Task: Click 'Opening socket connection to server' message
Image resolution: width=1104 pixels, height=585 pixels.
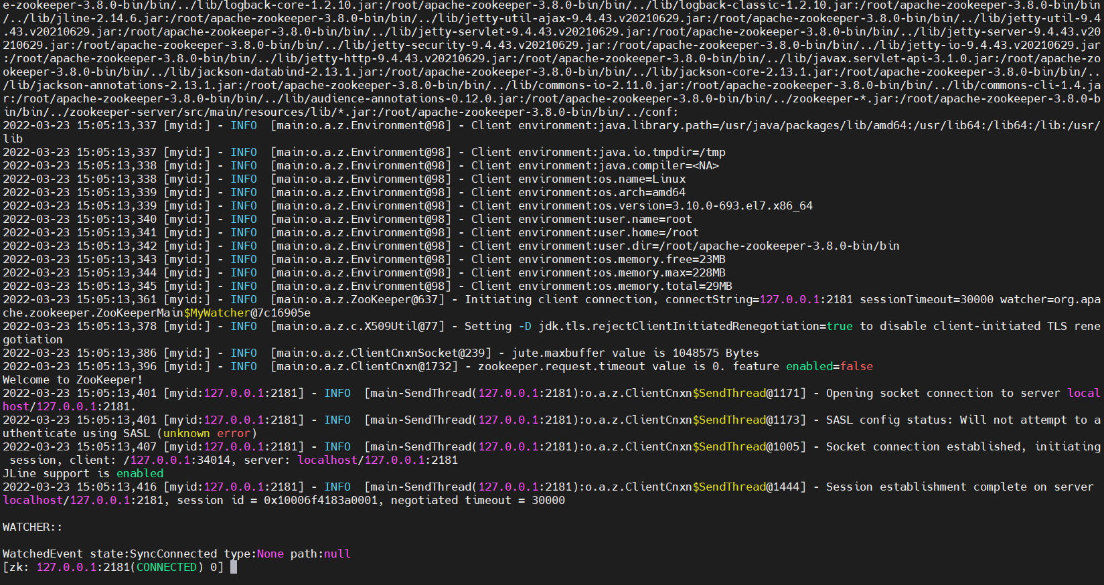Action: 943,393
